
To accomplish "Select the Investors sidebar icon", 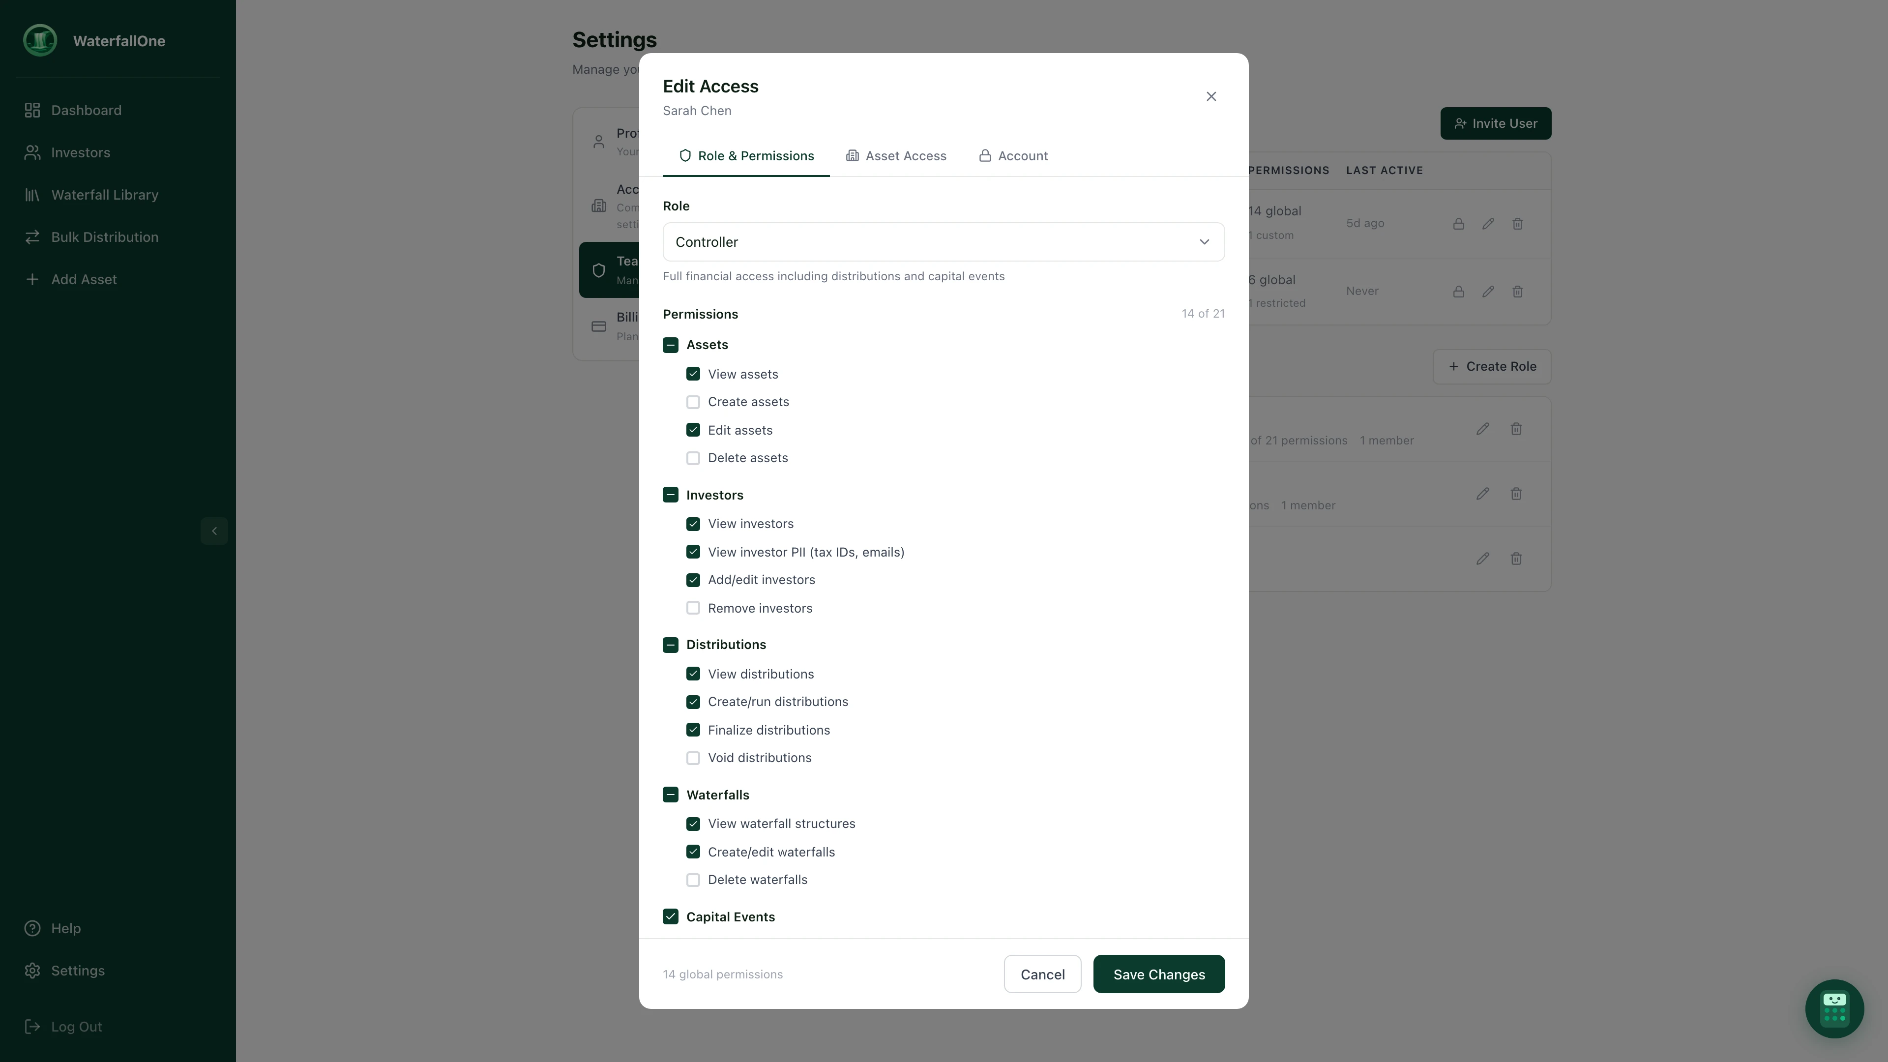I will click(x=32, y=152).
